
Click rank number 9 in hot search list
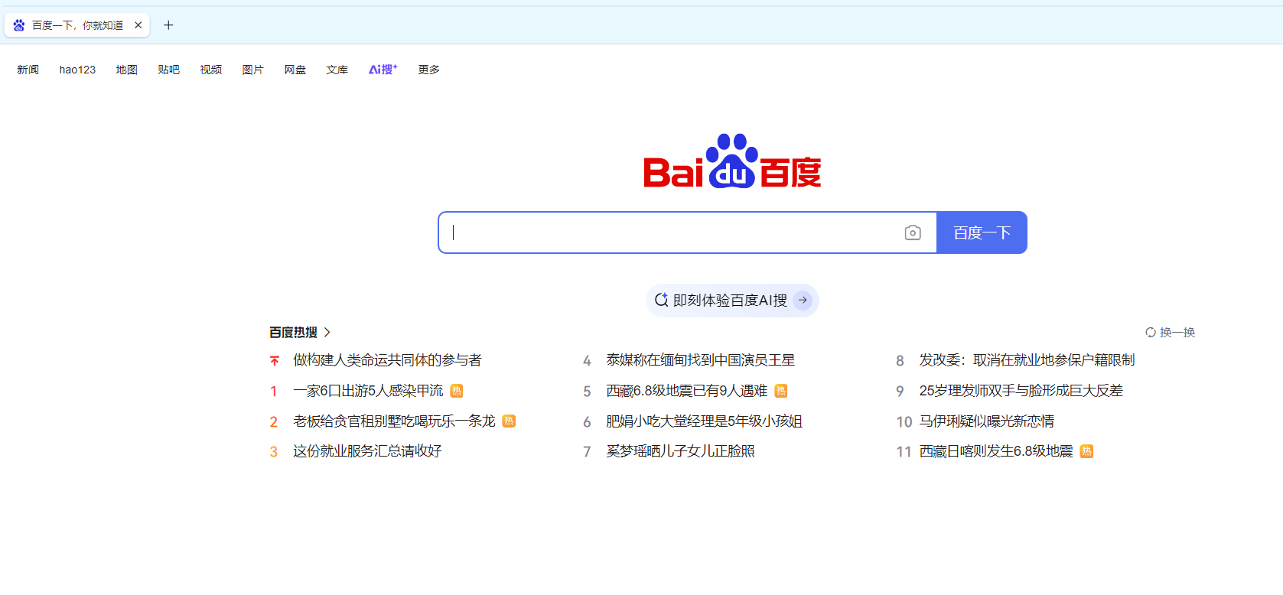click(900, 392)
